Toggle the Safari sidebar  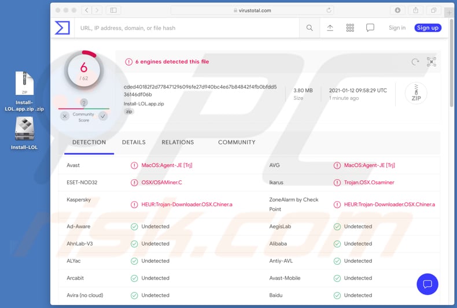[113, 10]
